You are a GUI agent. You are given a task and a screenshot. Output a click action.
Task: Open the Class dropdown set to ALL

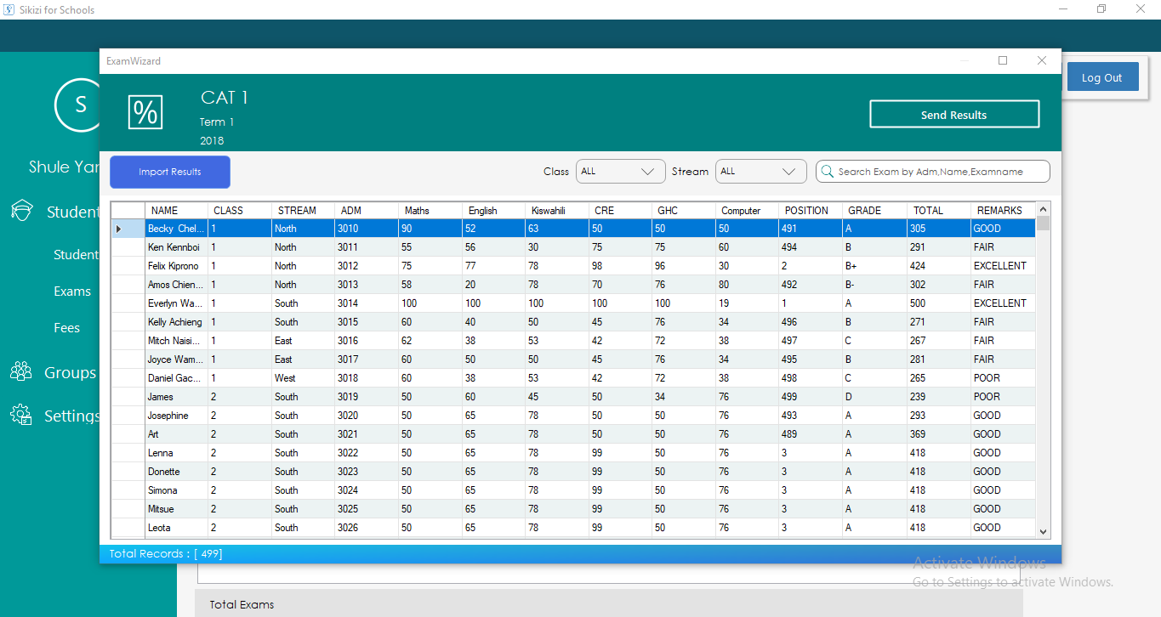621,172
